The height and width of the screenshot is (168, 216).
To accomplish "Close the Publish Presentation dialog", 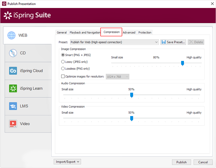I will pyautogui.click(x=212, y=4).
